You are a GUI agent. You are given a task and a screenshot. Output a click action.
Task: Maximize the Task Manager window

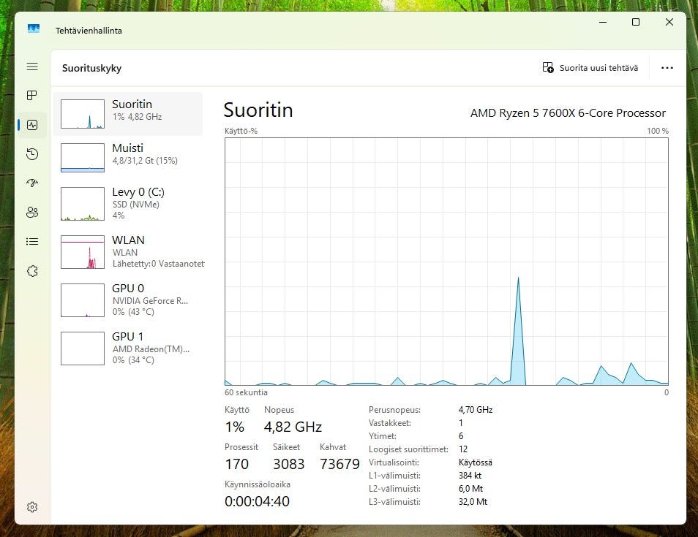[636, 23]
